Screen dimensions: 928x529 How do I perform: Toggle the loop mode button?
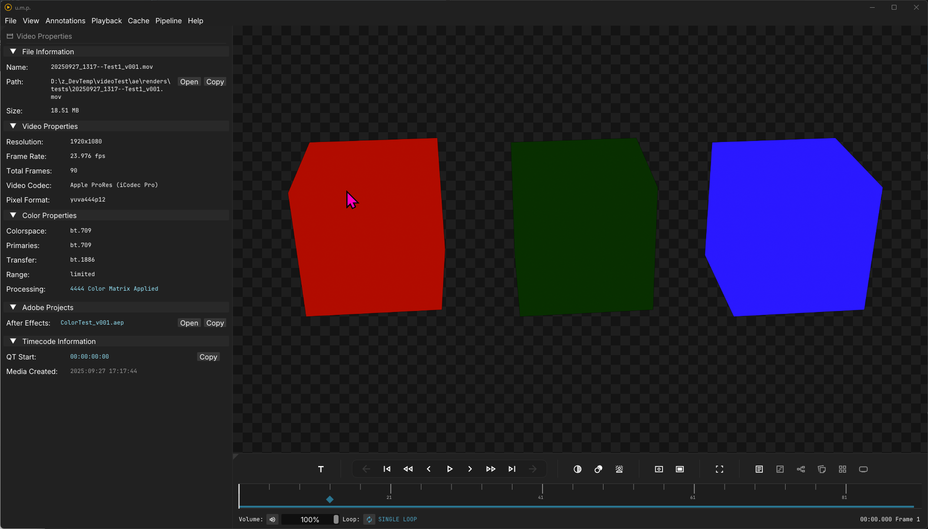point(369,519)
